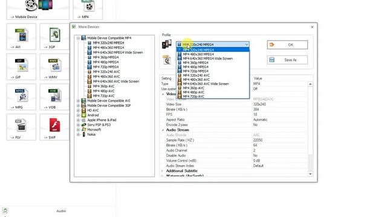The height and width of the screenshot is (217, 387).
Task: Click the More Devices title bar icon
Action: tap(74, 27)
